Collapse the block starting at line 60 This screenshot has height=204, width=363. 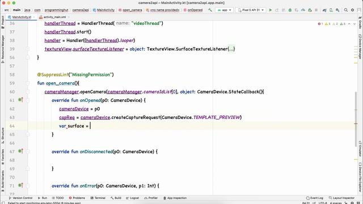point(28,92)
